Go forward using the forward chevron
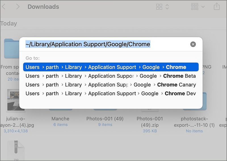The image size is (227, 161). (x=18, y=7)
